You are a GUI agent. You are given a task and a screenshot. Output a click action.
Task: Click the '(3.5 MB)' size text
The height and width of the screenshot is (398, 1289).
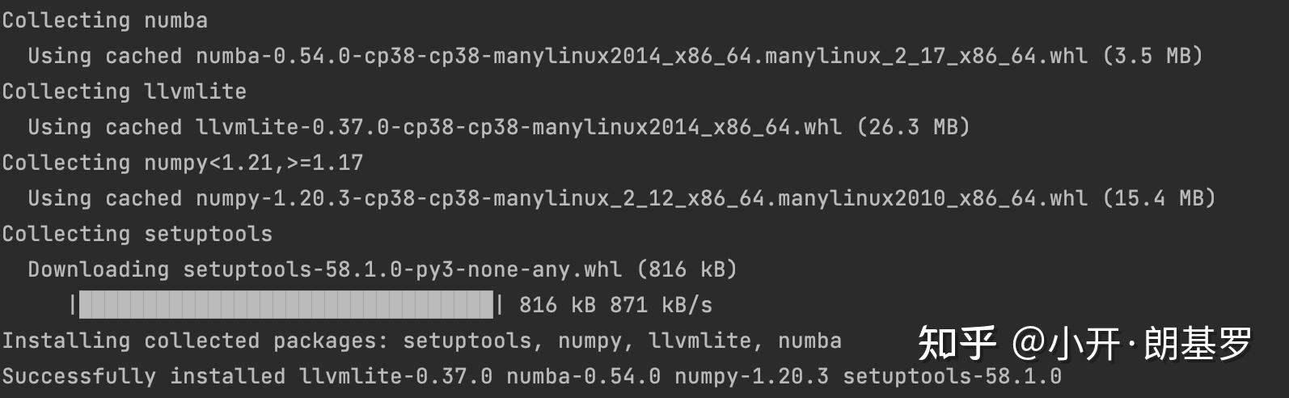[x=1152, y=56]
